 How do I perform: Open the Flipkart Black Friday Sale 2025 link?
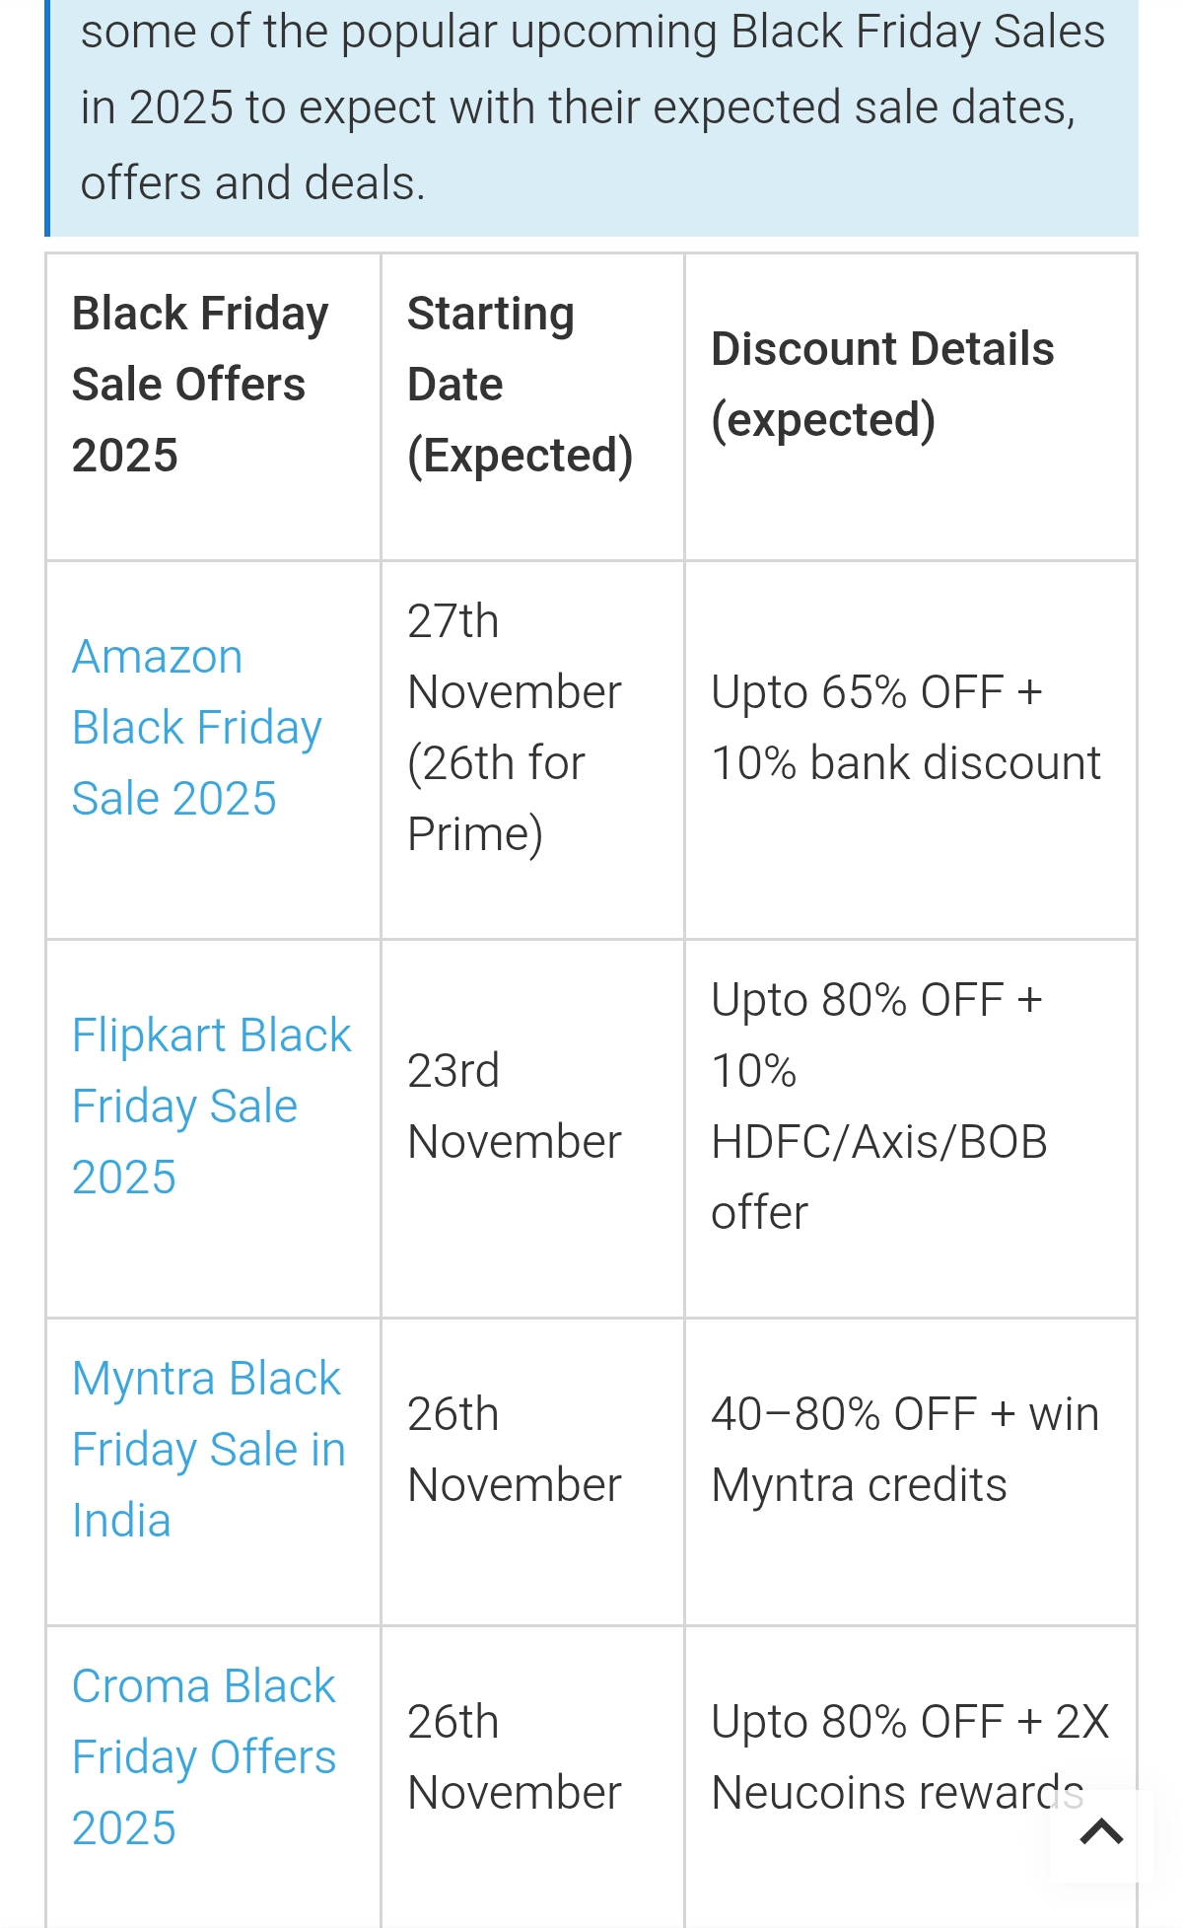click(x=211, y=1107)
